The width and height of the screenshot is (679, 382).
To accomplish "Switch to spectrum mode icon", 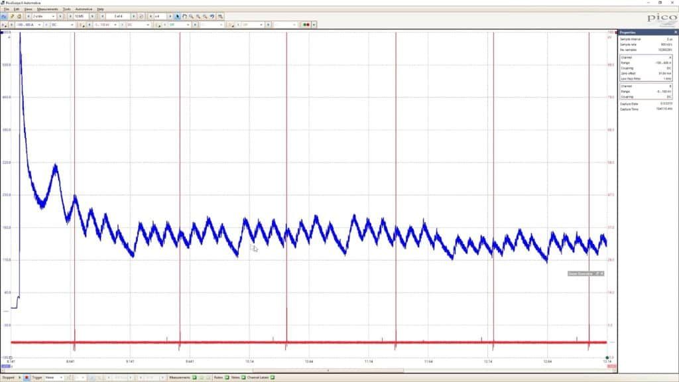I will tap(19, 16).
